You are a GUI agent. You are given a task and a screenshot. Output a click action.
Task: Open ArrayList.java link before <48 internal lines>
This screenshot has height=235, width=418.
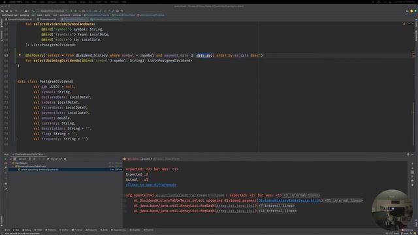pos(235,211)
